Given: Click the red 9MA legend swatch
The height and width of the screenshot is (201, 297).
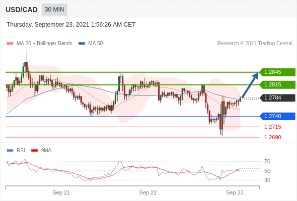Looking at the screenshot, I should tap(34, 151).
